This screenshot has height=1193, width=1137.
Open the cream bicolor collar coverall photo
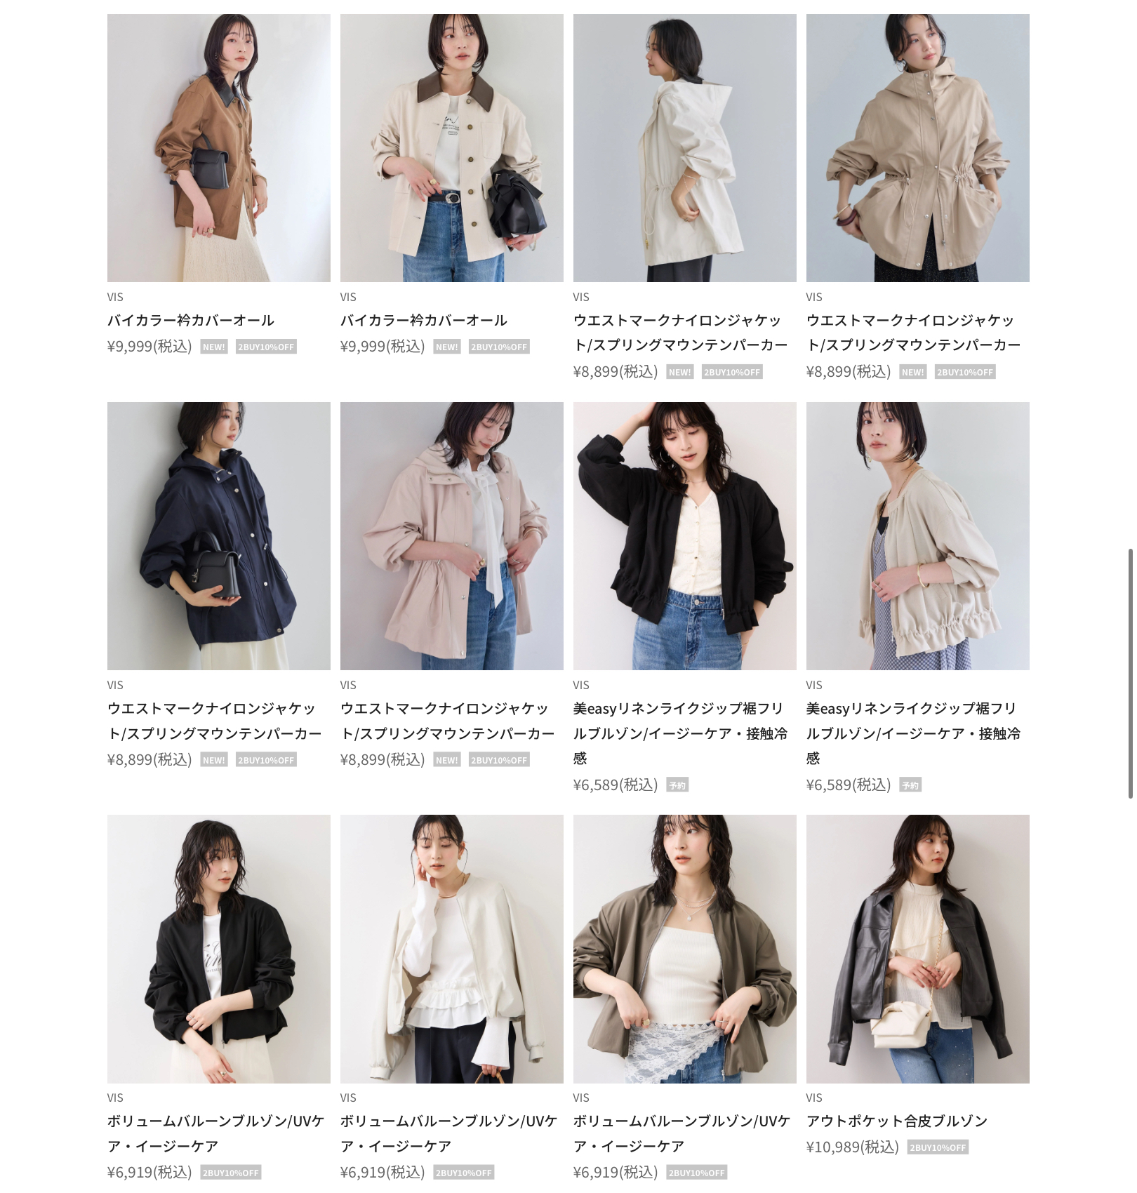pos(451,148)
